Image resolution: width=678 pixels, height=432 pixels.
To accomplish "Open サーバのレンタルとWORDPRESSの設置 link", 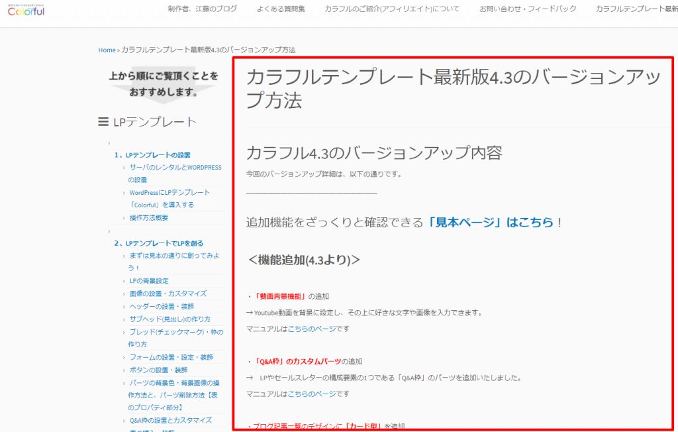I will click(x=175, y=174).
